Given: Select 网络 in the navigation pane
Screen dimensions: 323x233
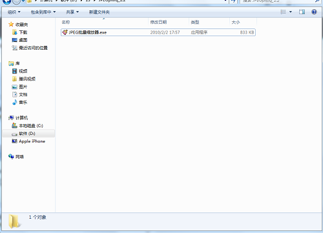Looking at the screenshot, I should (16, 157).
